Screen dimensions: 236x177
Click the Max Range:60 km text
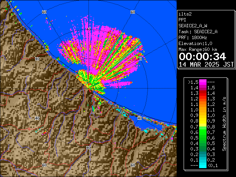click(198, 49)
